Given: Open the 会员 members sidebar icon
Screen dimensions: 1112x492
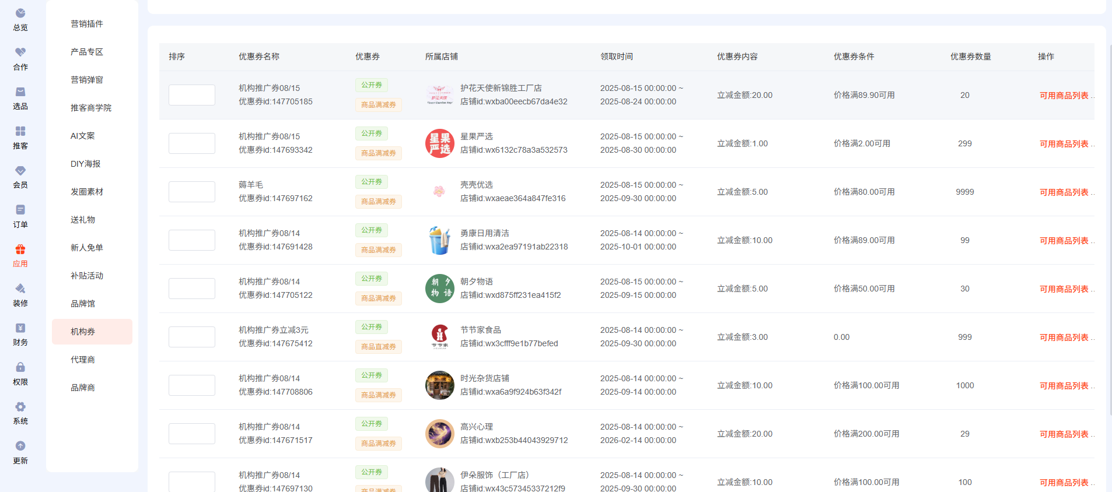Looking at the screenshot, I should coord(20,171).
